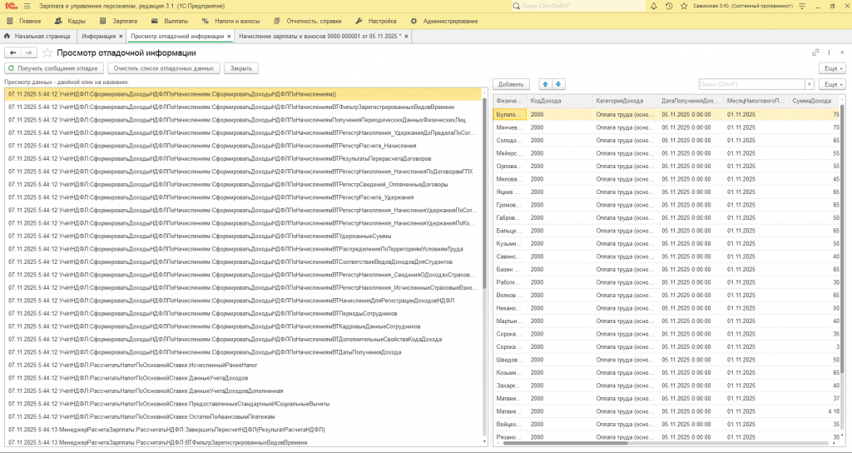The width and height of the screenshot is (852, 453).
Task: Click the move row up arrow
Action: click(546, 84)
